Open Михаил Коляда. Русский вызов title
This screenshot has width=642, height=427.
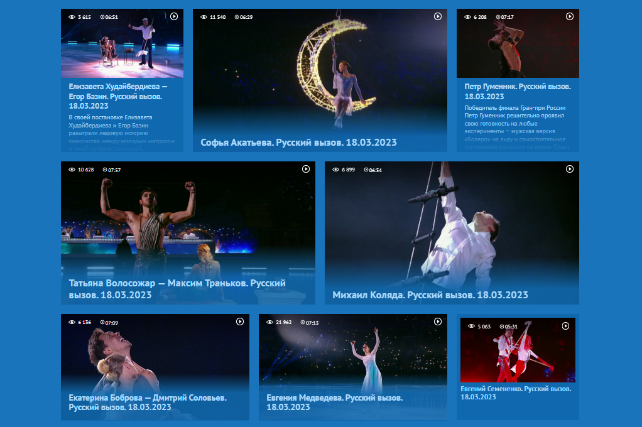[430, 295]
